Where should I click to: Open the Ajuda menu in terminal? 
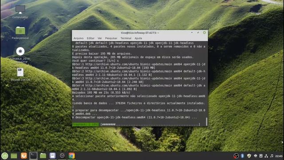[138, 38]
